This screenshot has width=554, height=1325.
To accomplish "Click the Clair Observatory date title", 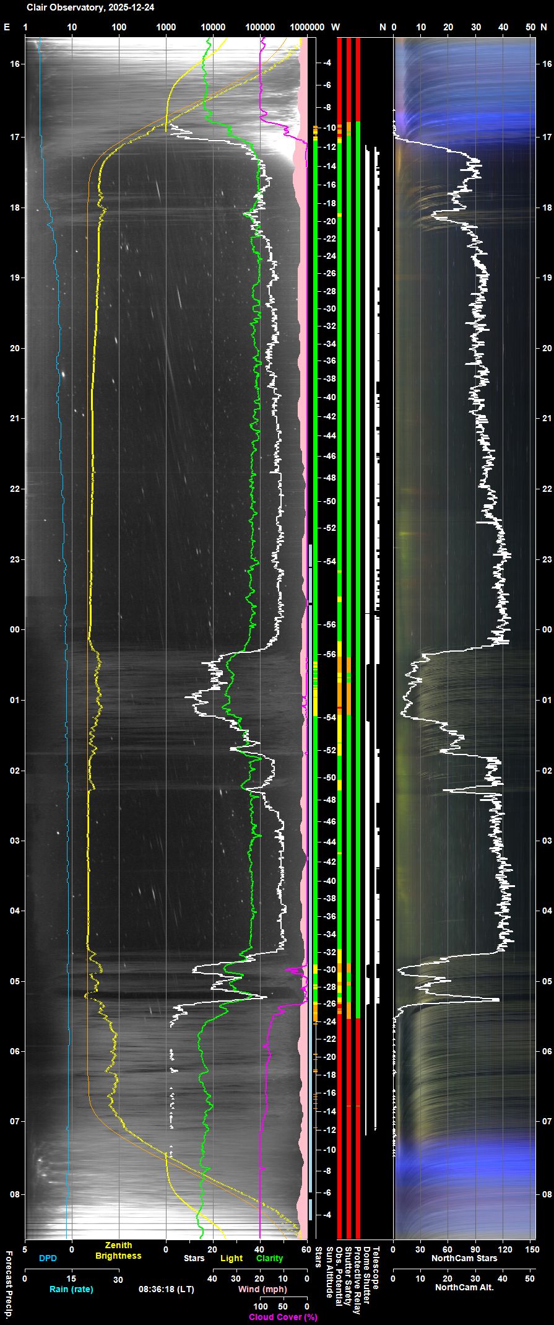I will (x=90, y=7).
